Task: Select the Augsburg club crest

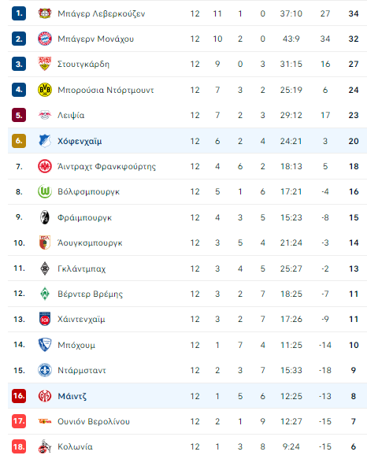Action: tap(45, 242)
